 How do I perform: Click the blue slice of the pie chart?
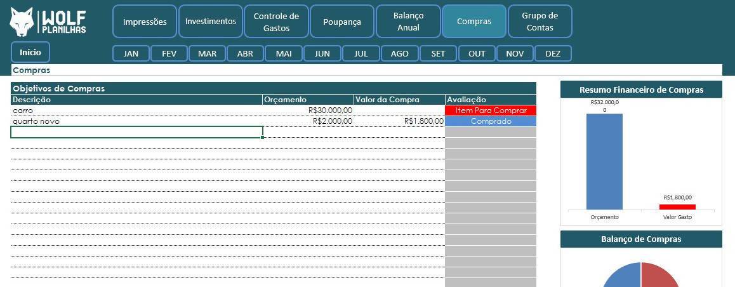point(623,277)
